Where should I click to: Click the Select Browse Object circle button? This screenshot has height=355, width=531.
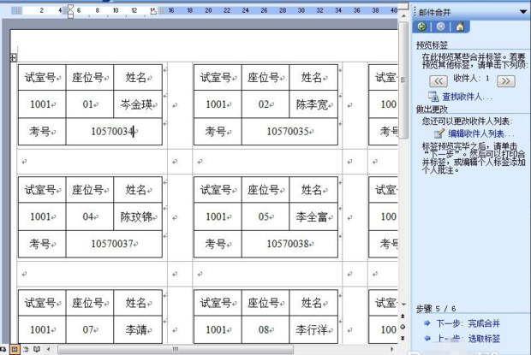click(403, 327)
